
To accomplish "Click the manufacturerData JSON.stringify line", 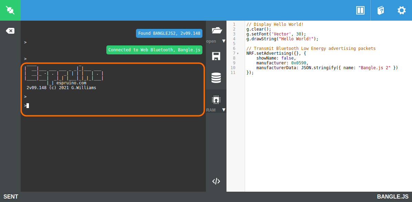I will [327, 68].
